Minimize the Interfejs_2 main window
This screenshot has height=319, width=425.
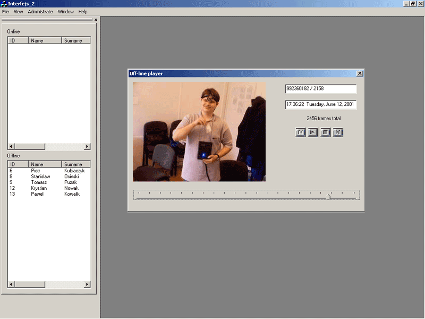[406, 4]
